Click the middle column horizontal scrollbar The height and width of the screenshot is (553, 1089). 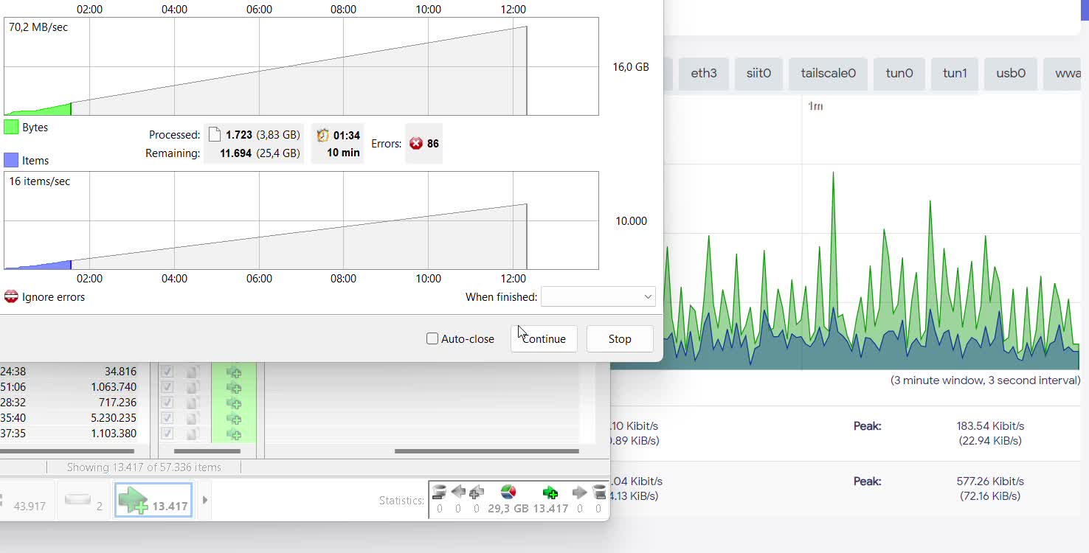point(207,451)
